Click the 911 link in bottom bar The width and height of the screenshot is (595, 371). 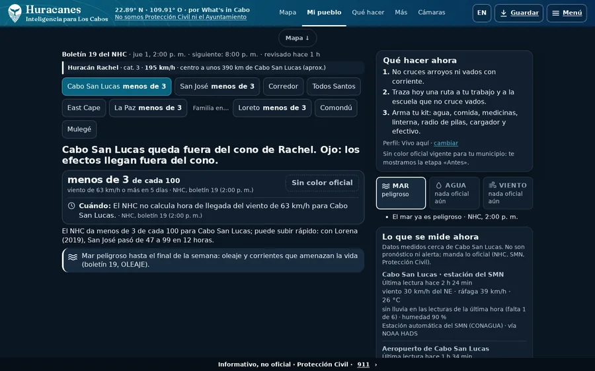pyautogui.click(x=363, y=364)
